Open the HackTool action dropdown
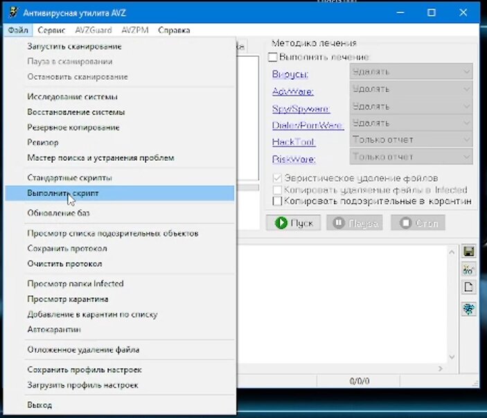Screen dimensions: 487x418 point(411,140)
